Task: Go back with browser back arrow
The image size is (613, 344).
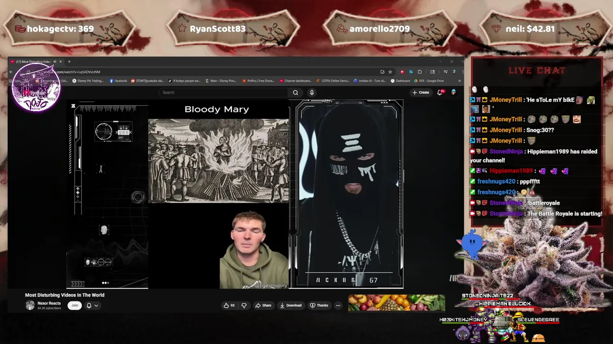Action: (11, 72)
